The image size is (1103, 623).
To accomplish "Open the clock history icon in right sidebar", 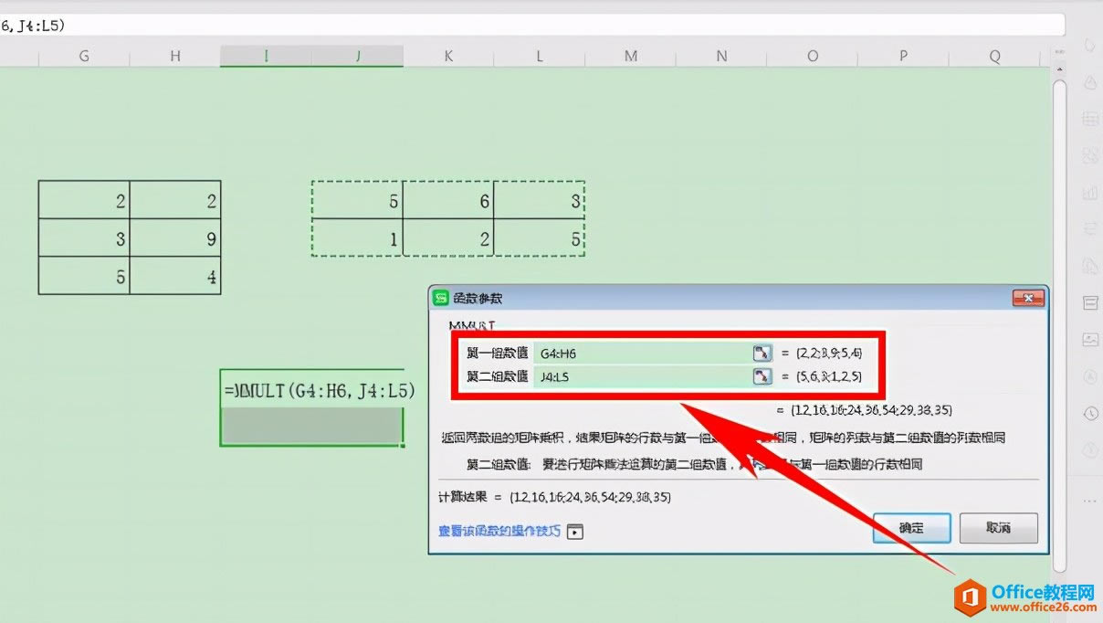I will pos(1090,413).
